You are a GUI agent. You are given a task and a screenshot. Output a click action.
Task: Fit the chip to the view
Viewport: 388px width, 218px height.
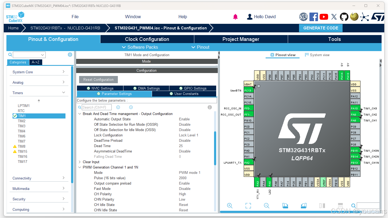[248, 206]
